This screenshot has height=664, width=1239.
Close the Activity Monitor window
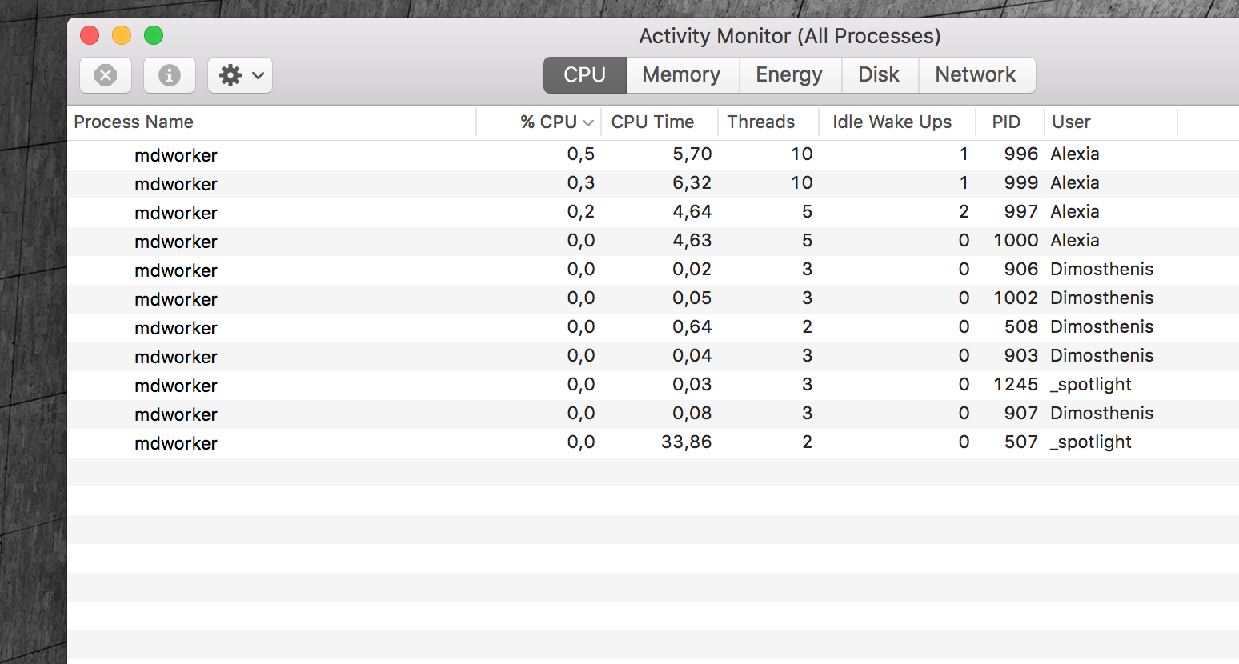(90, 35)
